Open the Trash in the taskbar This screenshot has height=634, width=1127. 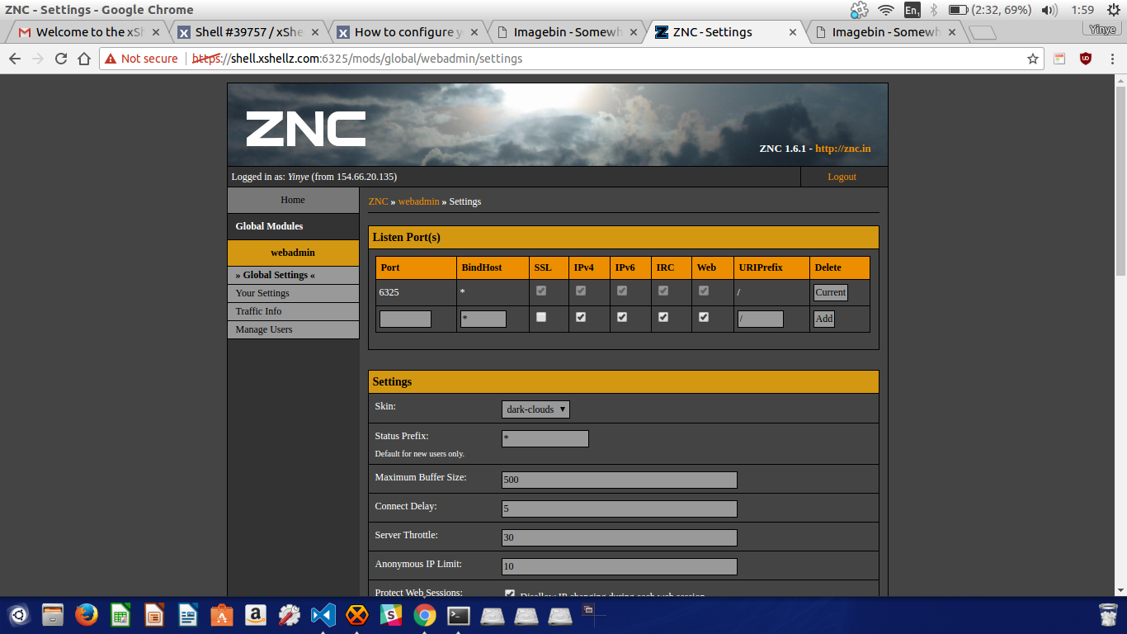(x=1109, y=615)
